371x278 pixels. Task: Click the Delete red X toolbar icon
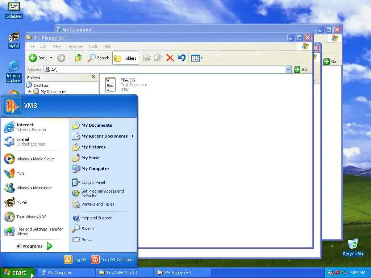pos(170,58)
